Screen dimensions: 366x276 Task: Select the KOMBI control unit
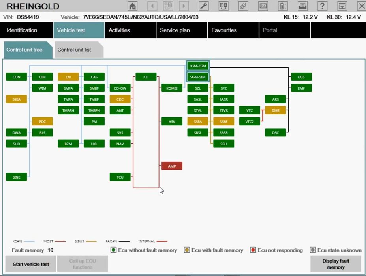coord(172,88)
